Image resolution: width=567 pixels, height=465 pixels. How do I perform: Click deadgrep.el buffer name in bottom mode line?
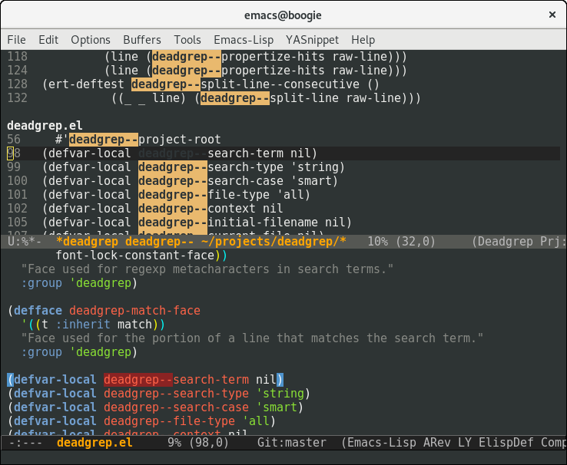(x=94, y=442)
